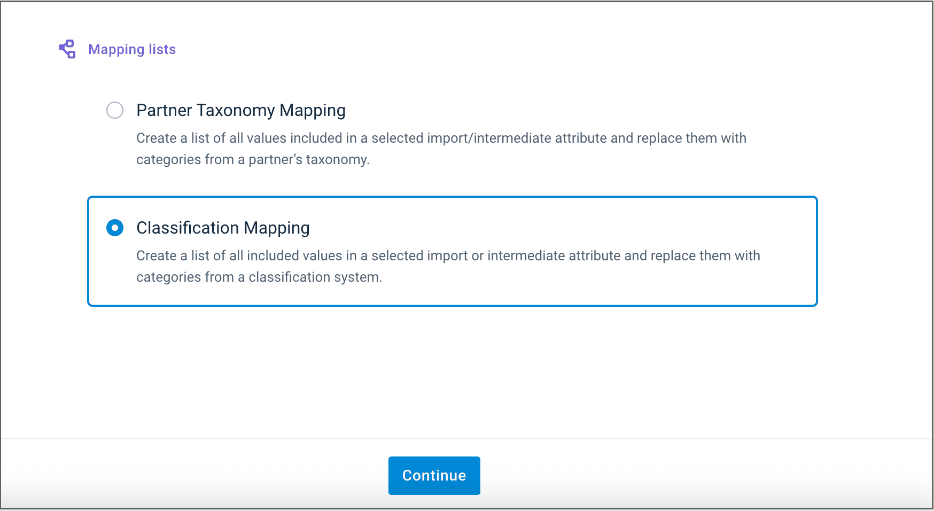Click the word 'Classification' in the second option title
This screenshot has width=934, height=511.
[187, 228]
